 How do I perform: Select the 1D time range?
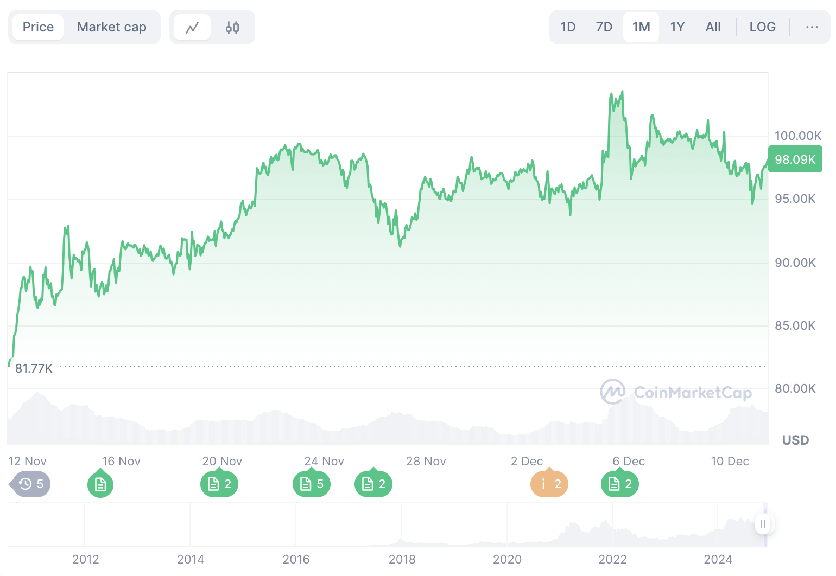568,27
